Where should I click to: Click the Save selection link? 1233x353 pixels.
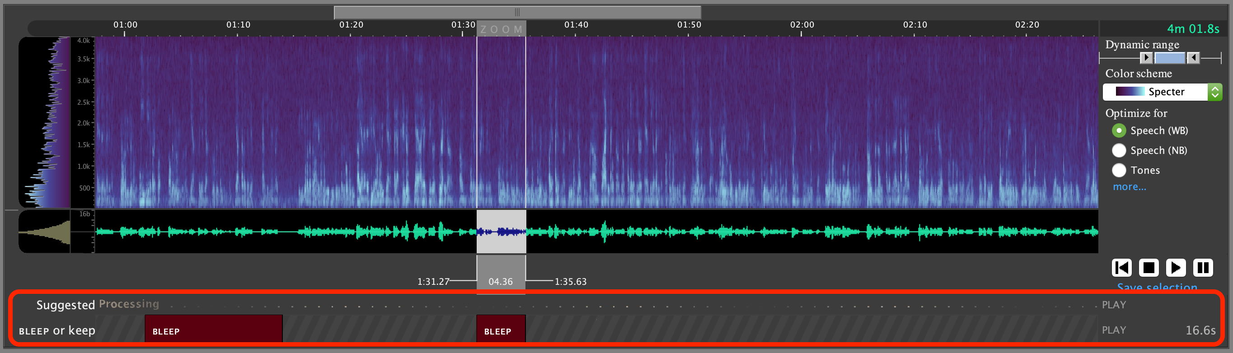click(1157, 287)
